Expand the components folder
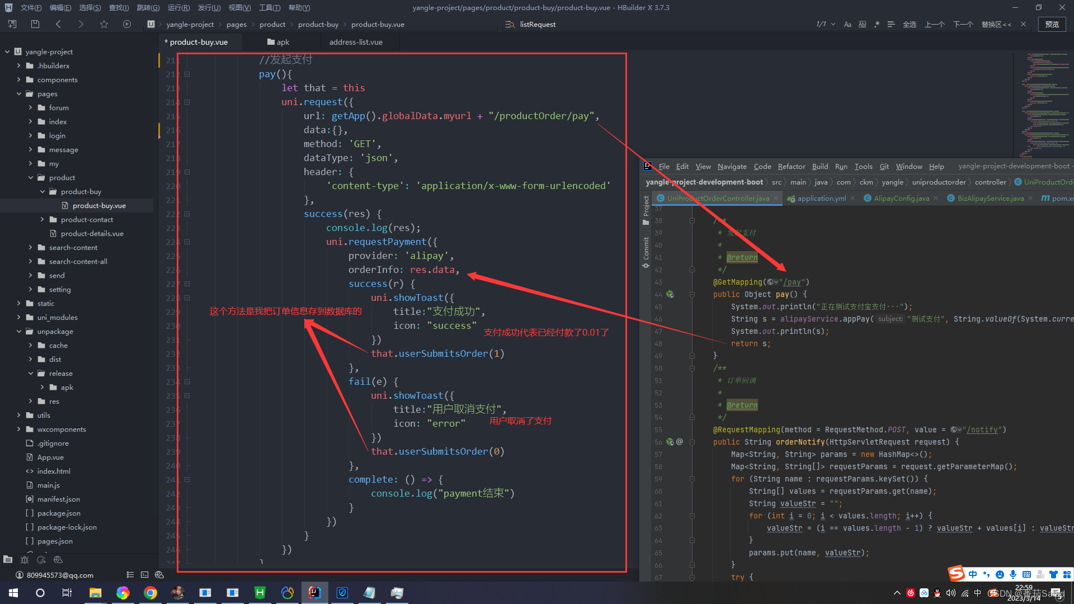 point(19,79)
